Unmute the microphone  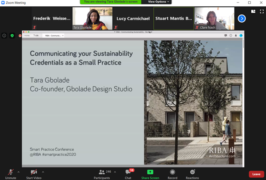point(11,174)
